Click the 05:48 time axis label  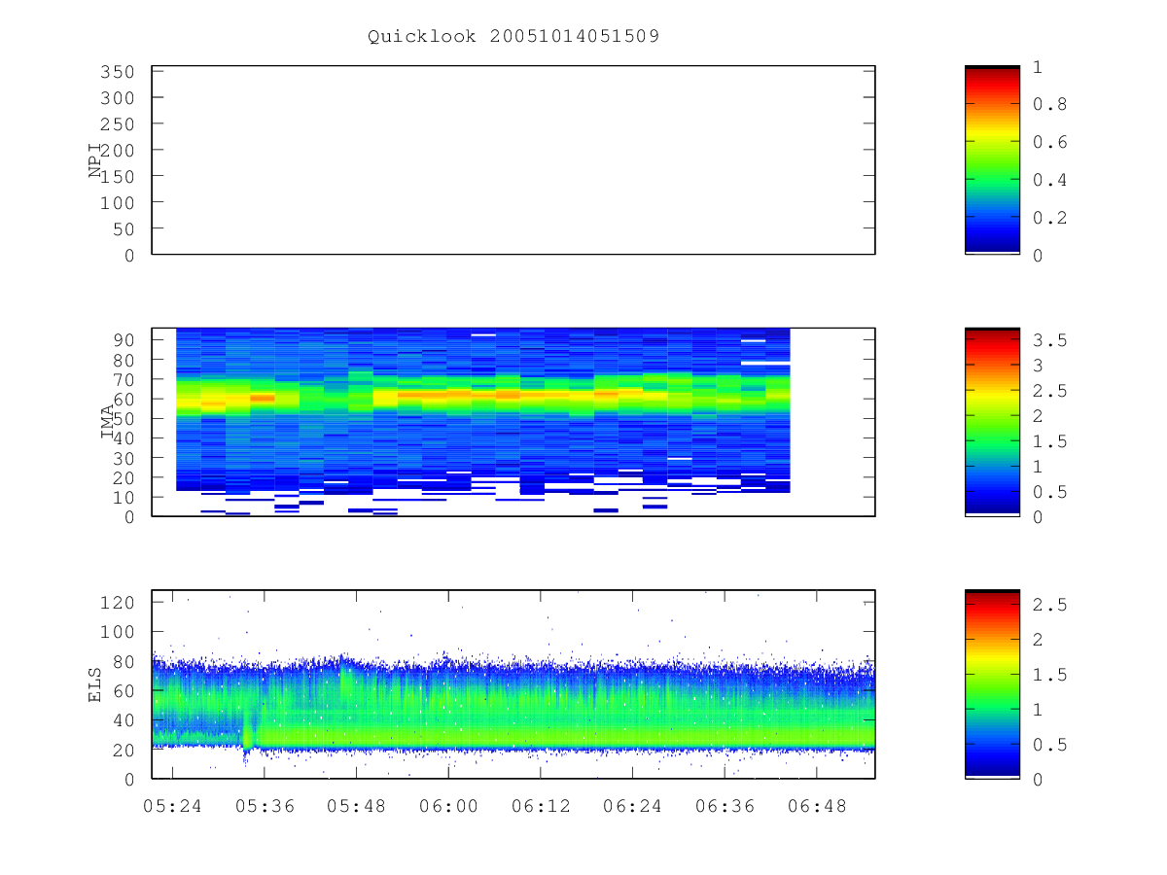(x=356, y=806)
